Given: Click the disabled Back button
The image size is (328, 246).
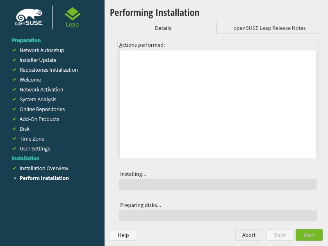Looking at the screenshot, I should pyautogui.click(x=280, y=235).
